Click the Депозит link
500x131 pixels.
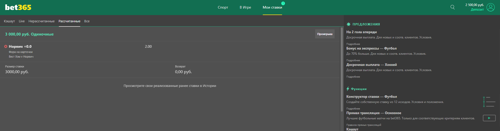pyautogui.click(x=477, y=10)
